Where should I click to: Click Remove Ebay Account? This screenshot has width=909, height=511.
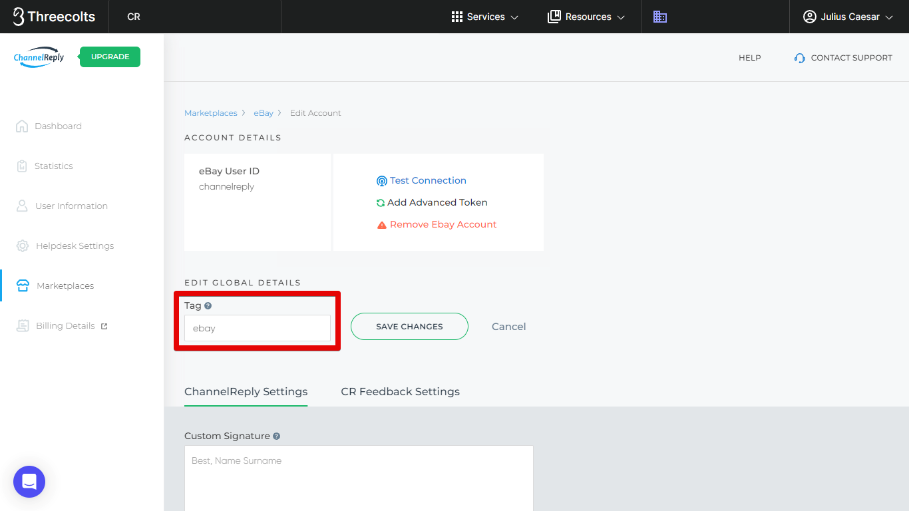[437, 224]
